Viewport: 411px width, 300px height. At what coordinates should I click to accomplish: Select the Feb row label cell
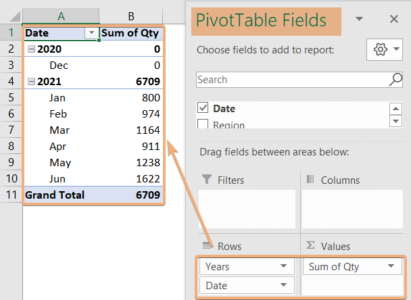pos(62,114)
